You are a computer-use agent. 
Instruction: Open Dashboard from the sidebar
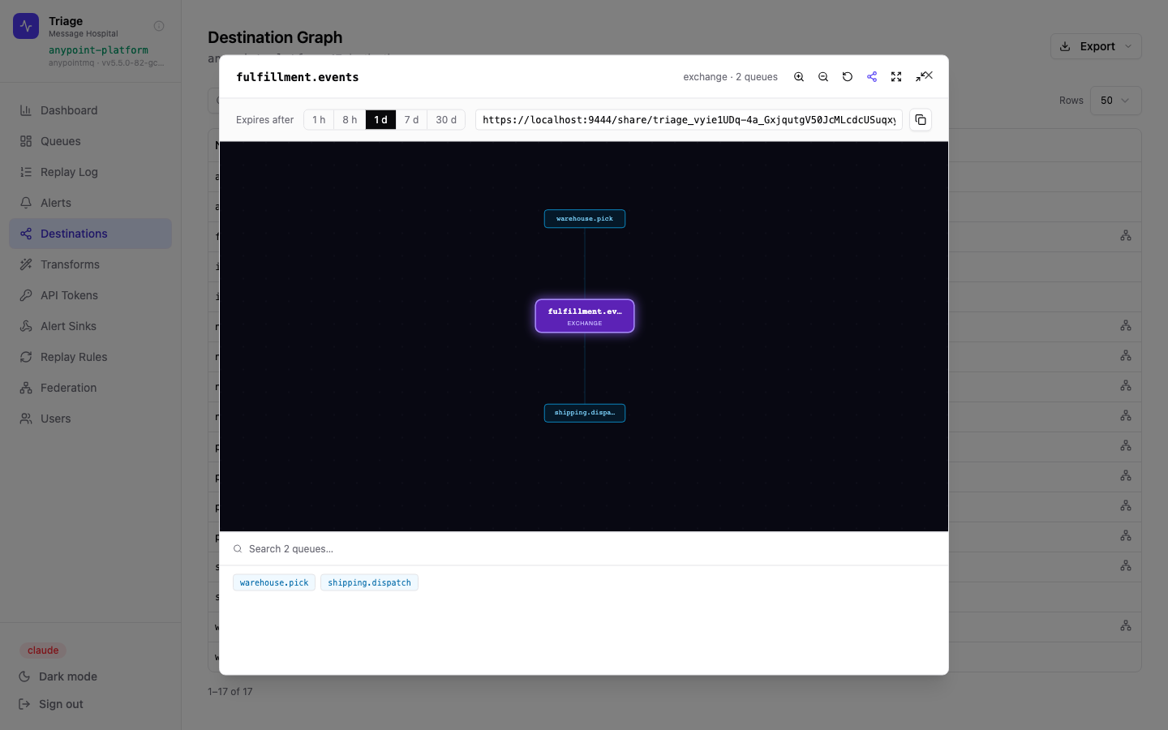90,110
